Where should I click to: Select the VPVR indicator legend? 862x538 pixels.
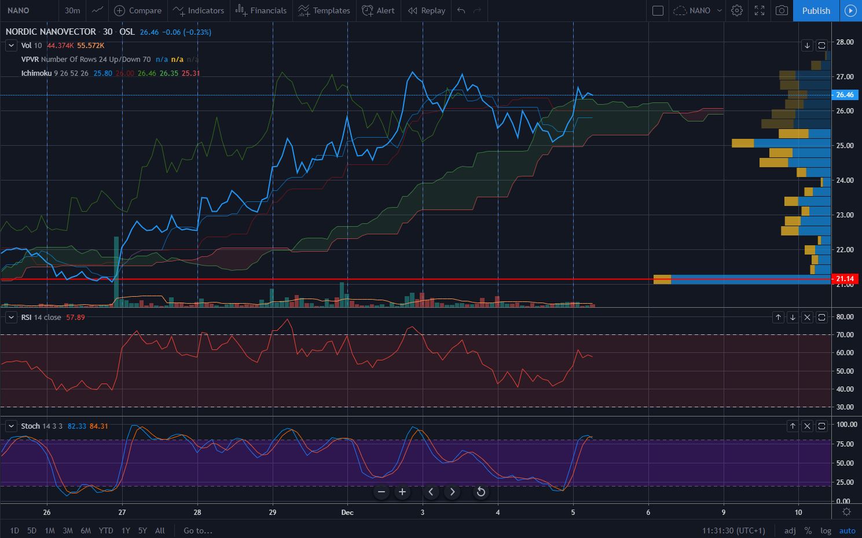pos(110,59)
